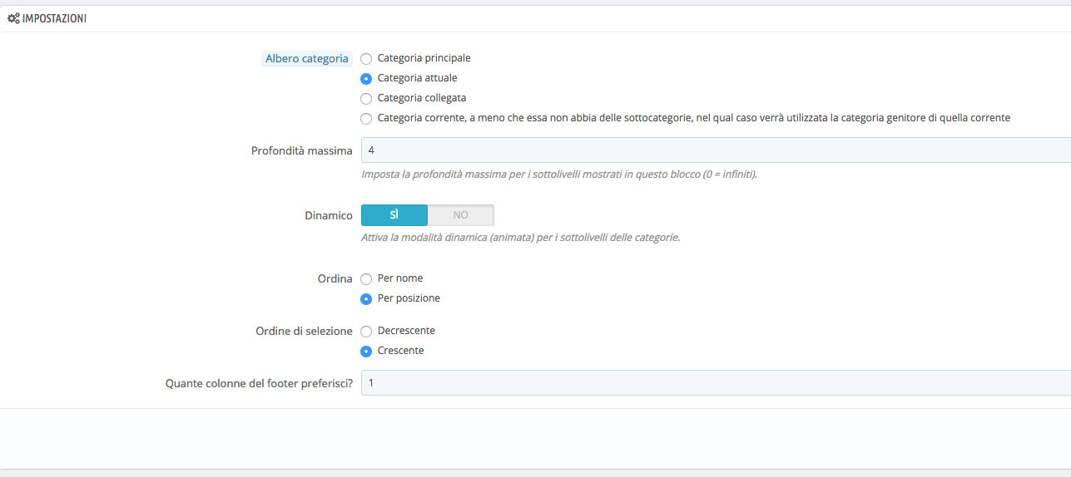Switch Dinamico to SÌ
Viewport: 1071px width, 477px height.
tap(394, 215)
